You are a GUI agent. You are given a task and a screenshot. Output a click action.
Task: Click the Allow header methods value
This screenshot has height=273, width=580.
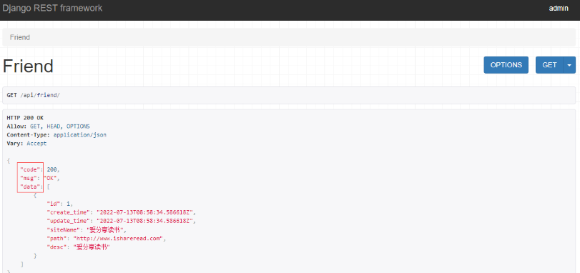[x=60, y=126]
